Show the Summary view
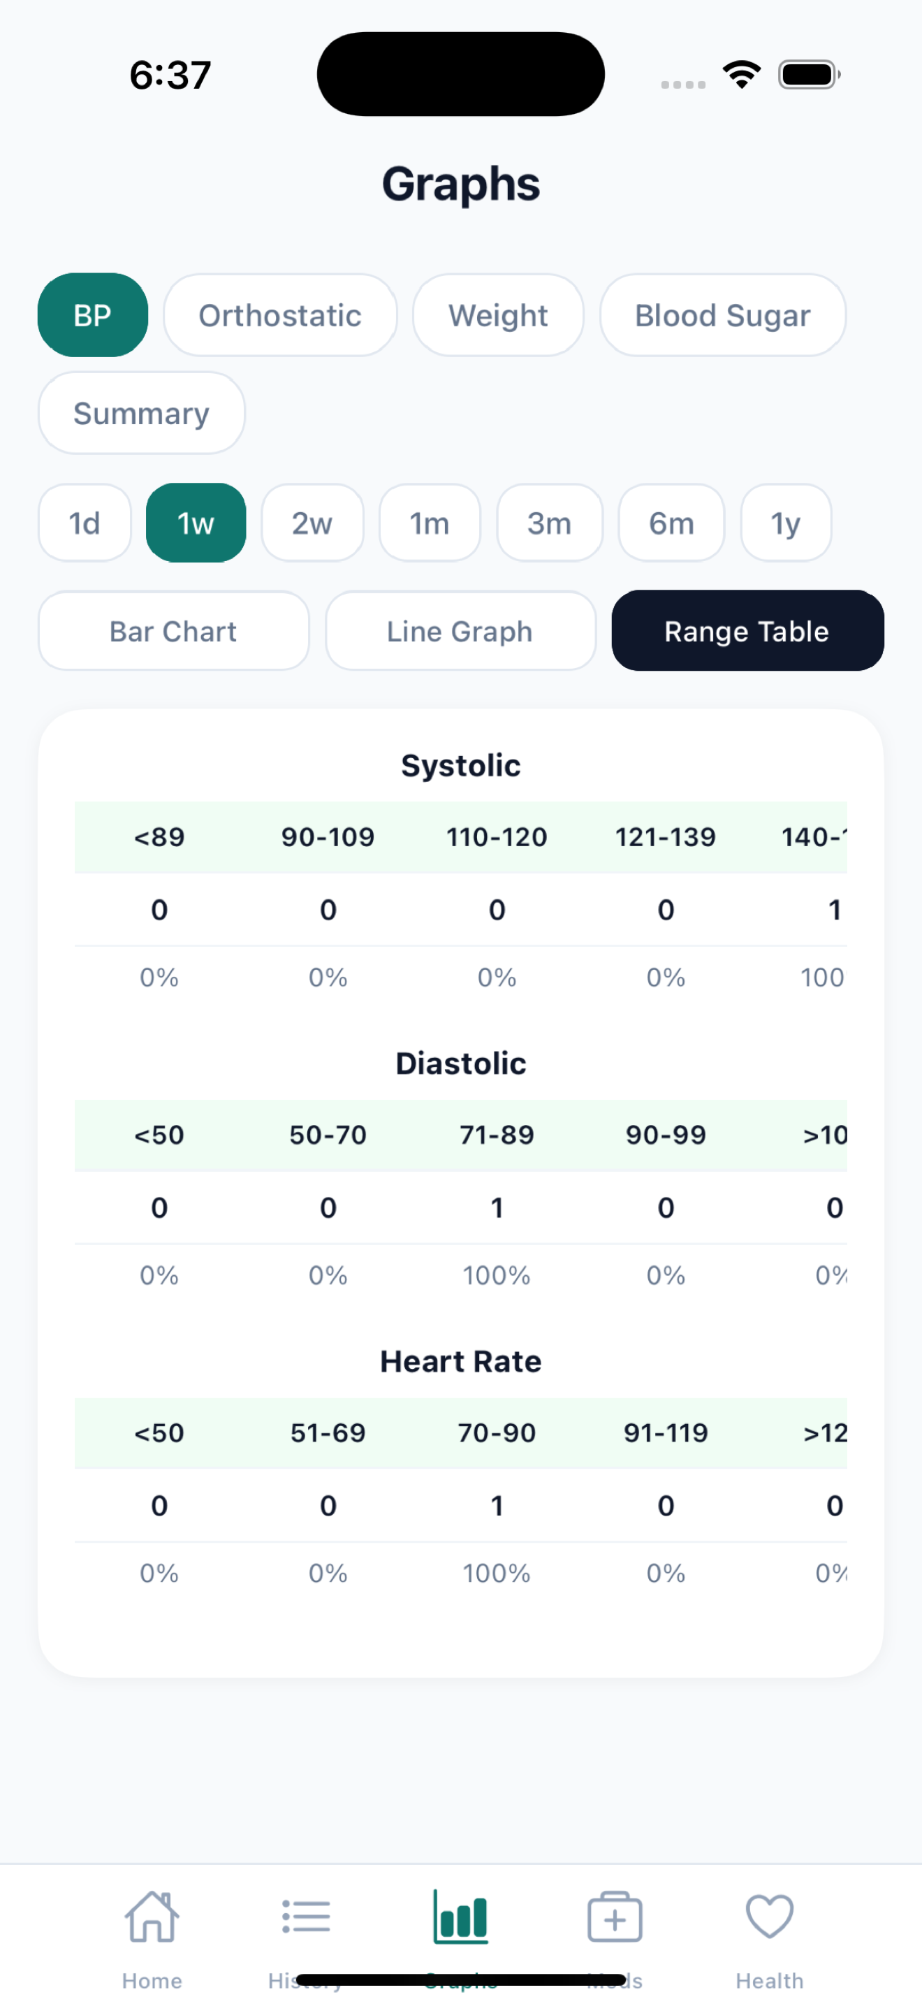 [140, 413]
